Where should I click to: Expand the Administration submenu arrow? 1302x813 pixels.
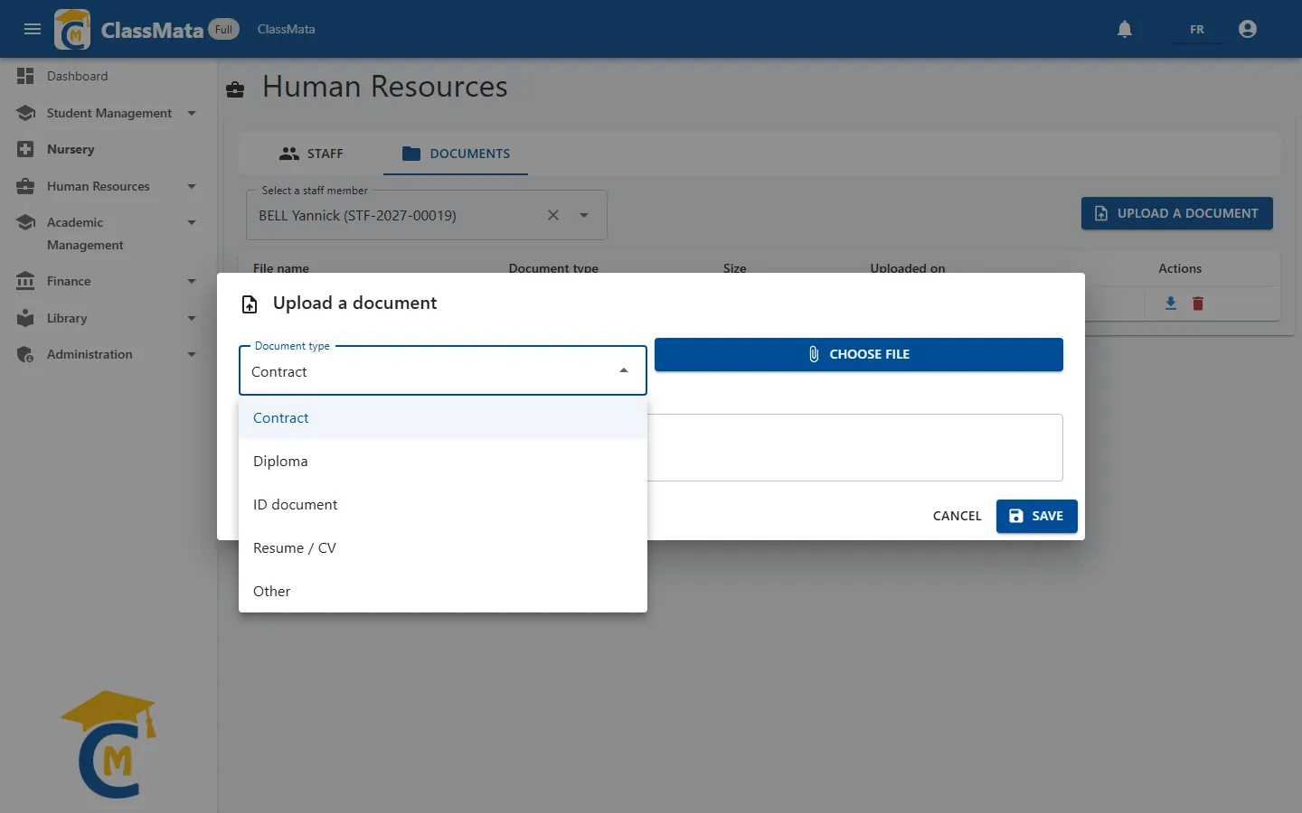(192, 354)
